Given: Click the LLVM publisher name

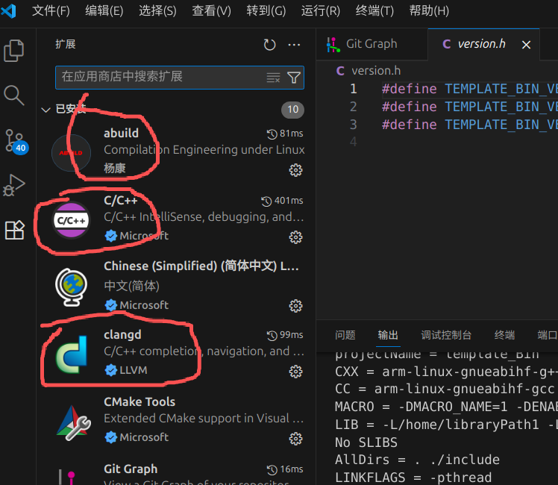Looking at the screenshot, I should click(133, 370).
